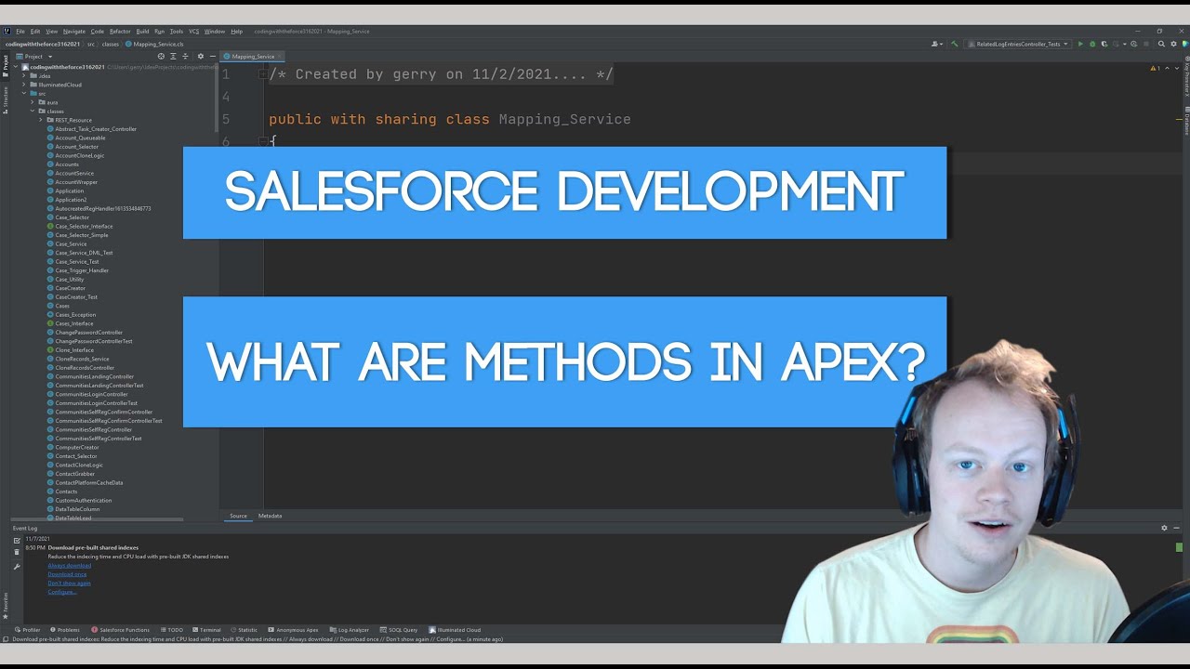Image resolution: width=1190 pixels, height=669 pixels.
Task: Open the Log Analyzer tool window
Action: point(349,630)
